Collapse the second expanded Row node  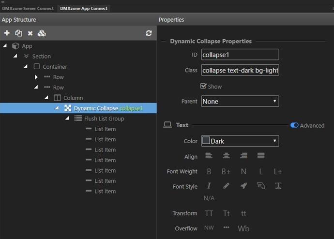click(x=36, y=87)
